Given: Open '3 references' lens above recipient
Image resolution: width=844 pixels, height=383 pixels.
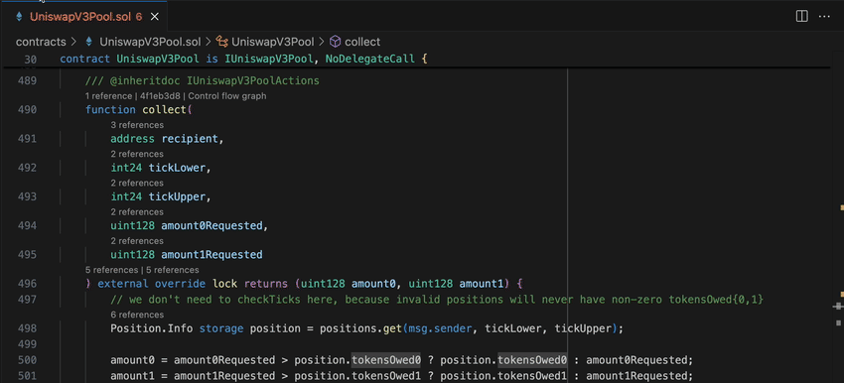Looking at the screenshot, I should (x=137, y=125).
